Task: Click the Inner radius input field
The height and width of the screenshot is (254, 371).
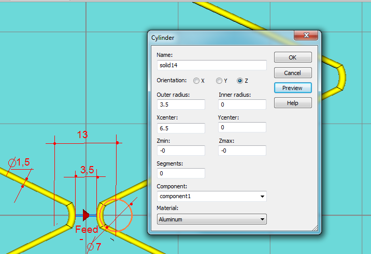Action: click(x=242, y=104)
